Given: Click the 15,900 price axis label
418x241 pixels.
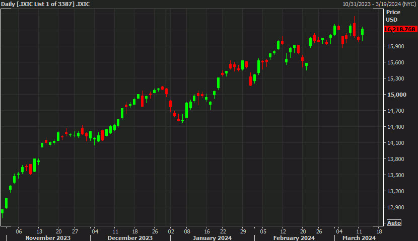Looking at the screenshot, I should [396, 46].
